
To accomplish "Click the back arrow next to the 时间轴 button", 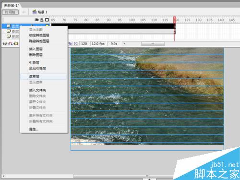I will [x=24, y=12].
